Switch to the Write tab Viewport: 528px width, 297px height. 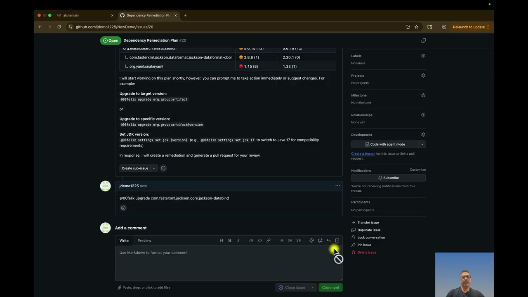[x=124, y=240]
